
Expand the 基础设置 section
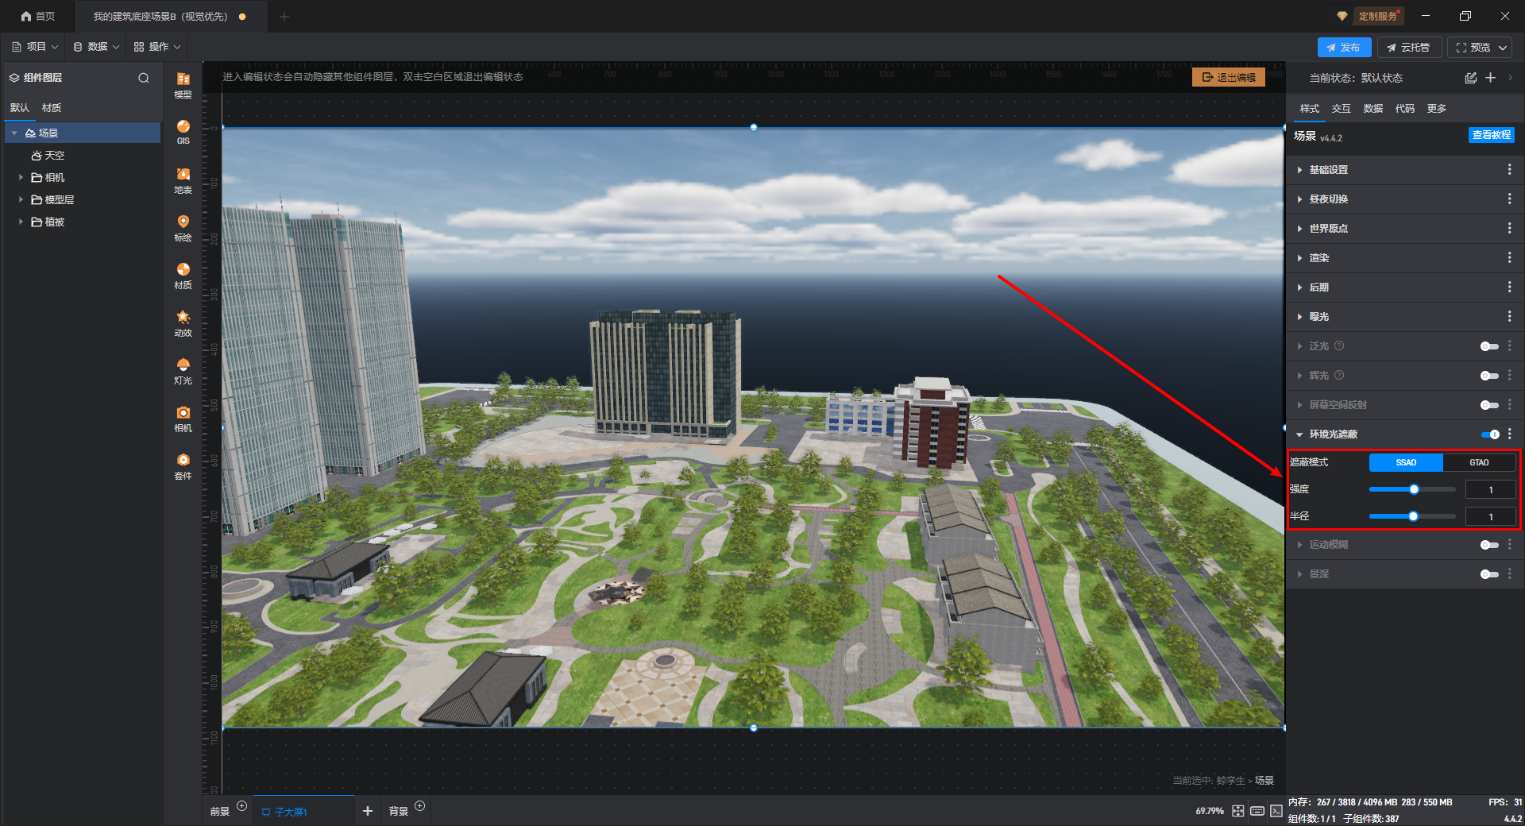[x=1299, y=170]
